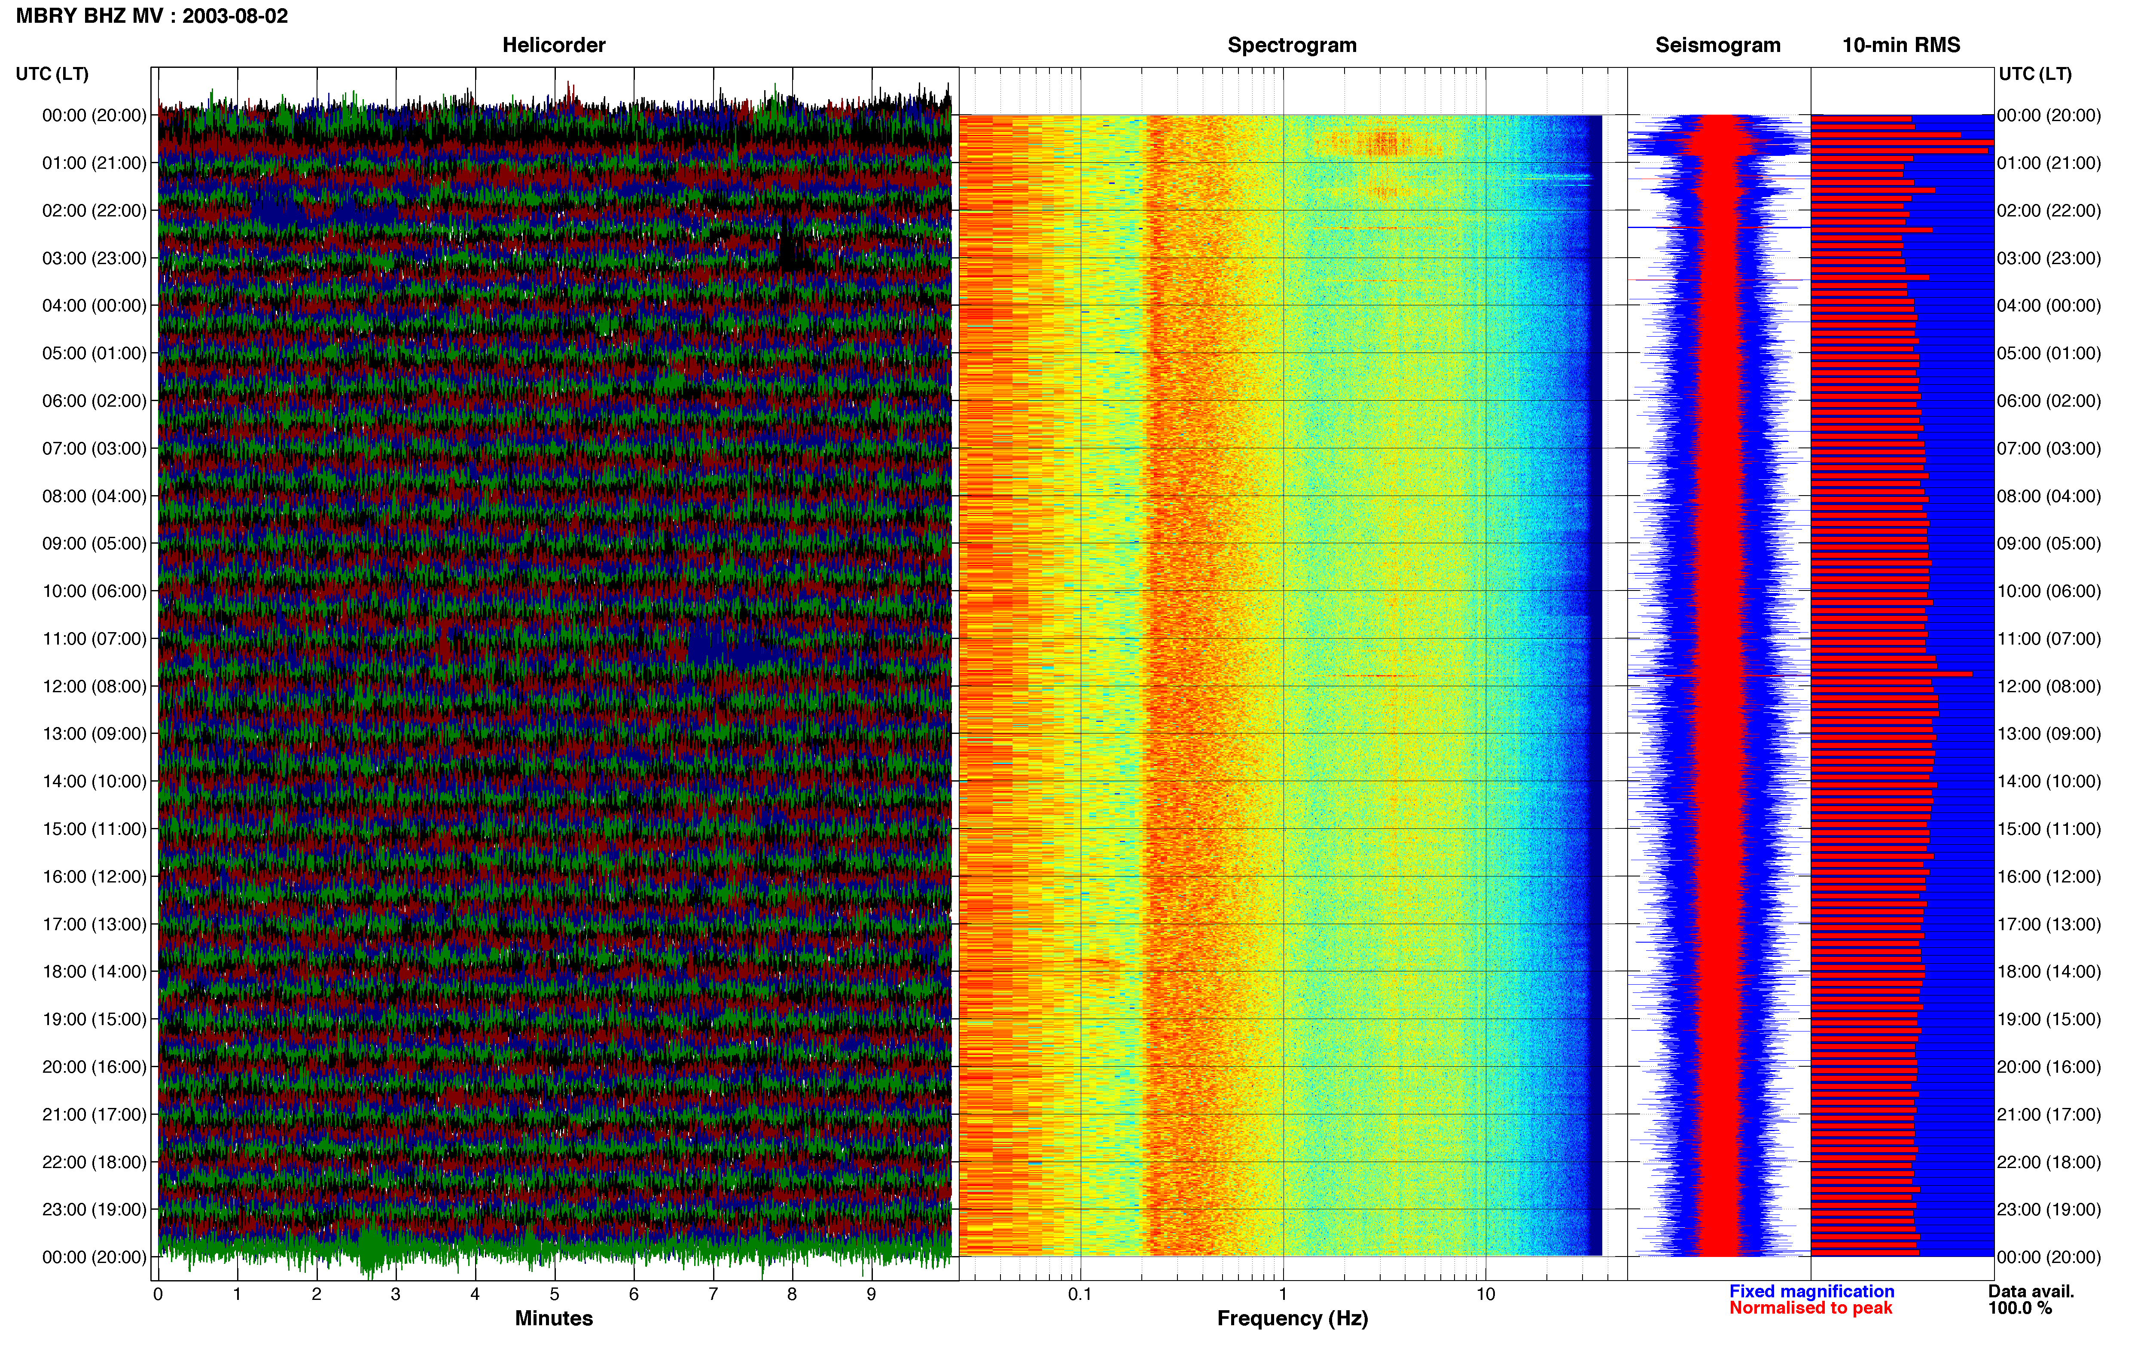Click the left 03:00 (23:00) time label
The height and width of the screenshot is (1348, 2156).
pos(95,258)
